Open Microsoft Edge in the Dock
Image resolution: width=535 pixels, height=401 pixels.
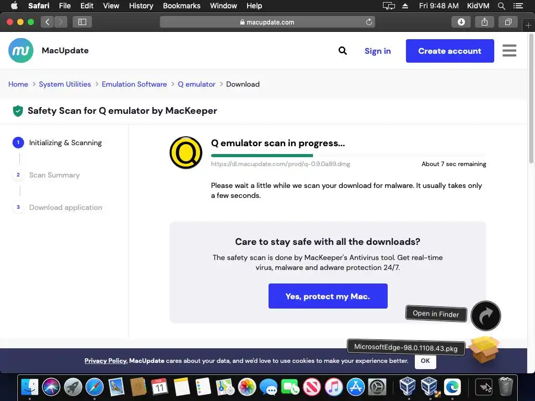coord(452,387)
